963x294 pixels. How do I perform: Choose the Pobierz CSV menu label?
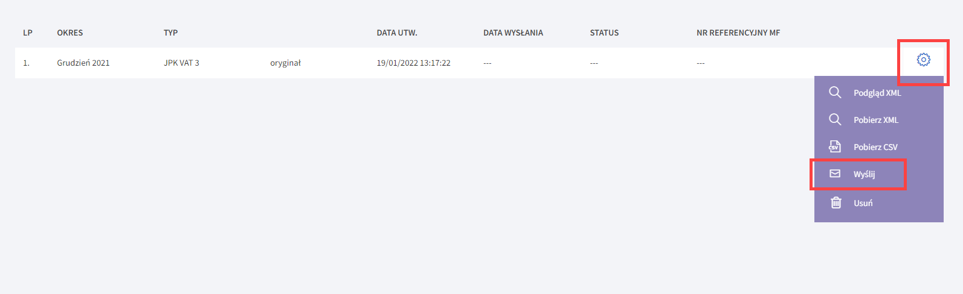point(875,147)
